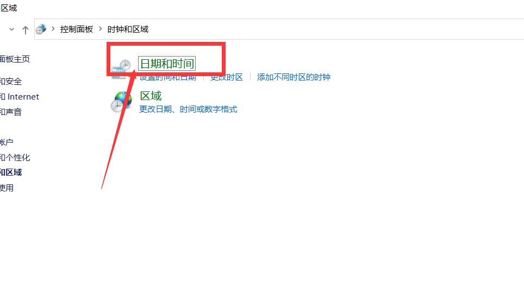Open the 日期和时间 heading link
This screenshot has width=524, height=303.
167,64
